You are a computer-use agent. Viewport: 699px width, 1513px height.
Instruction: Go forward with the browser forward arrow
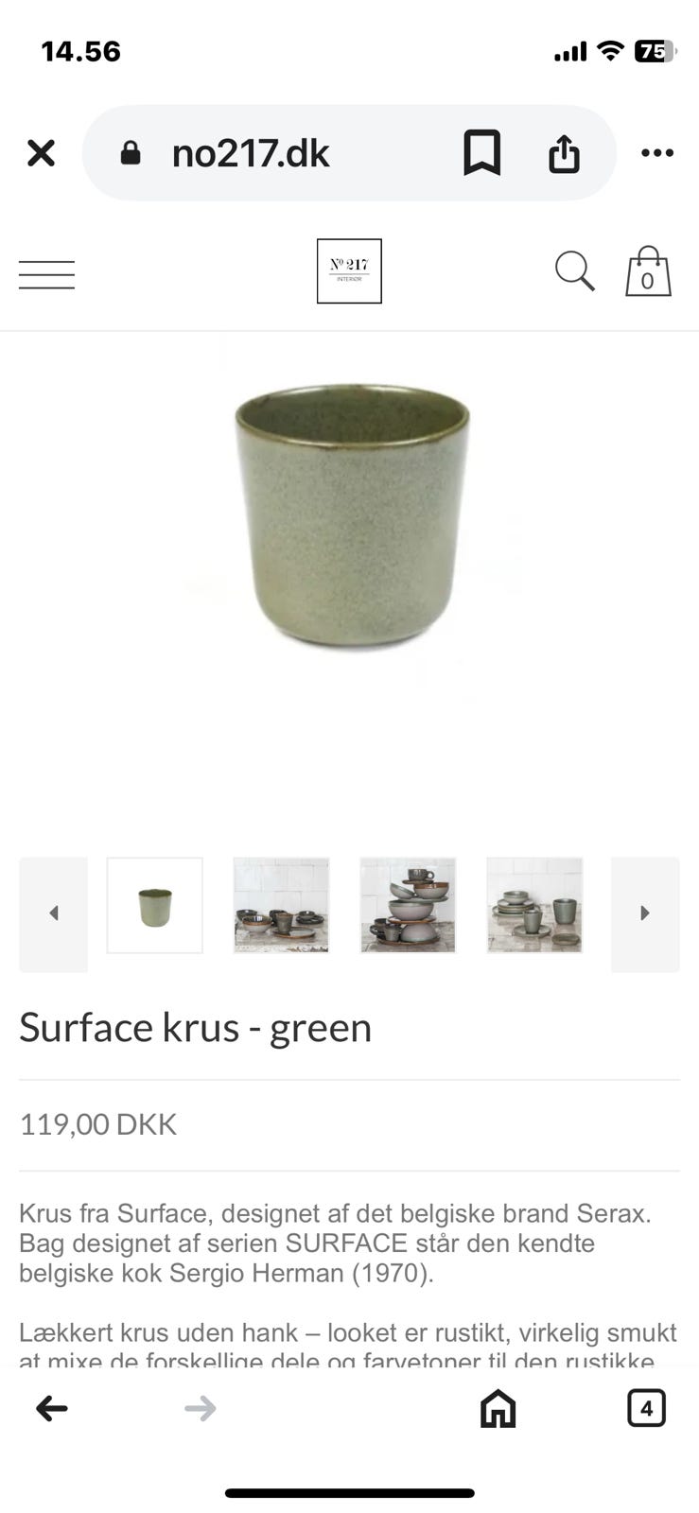point(200,1408)
